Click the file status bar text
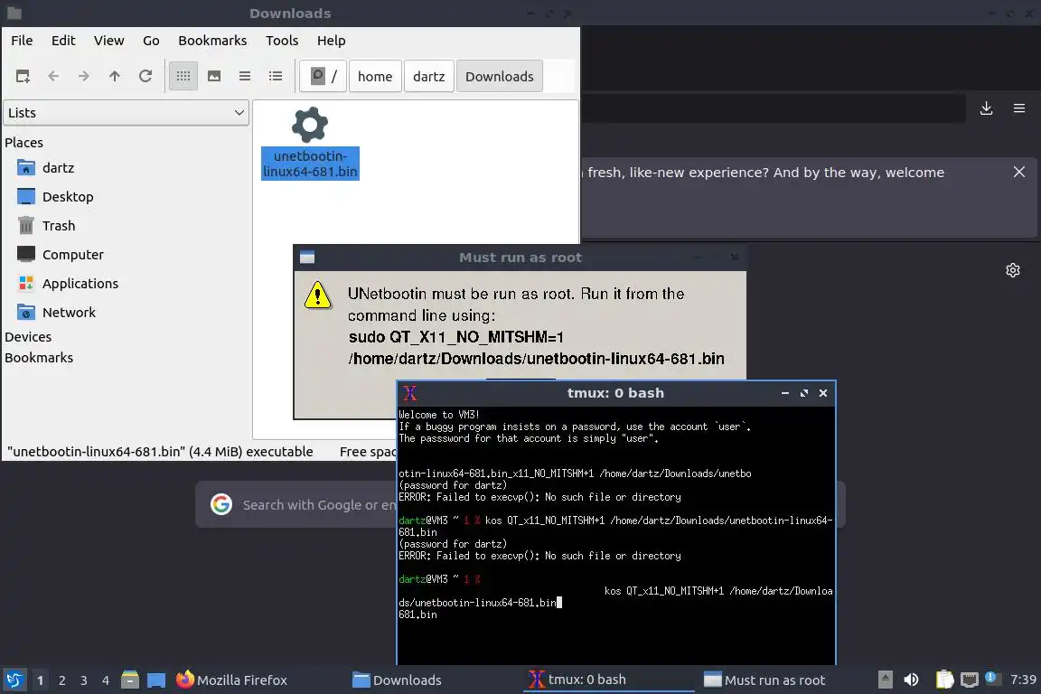1041x694 pixels. 160,452
